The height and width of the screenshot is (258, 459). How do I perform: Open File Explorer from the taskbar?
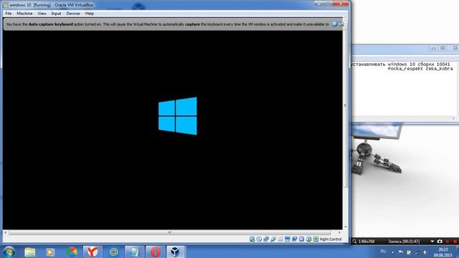(x=30, y=252)
